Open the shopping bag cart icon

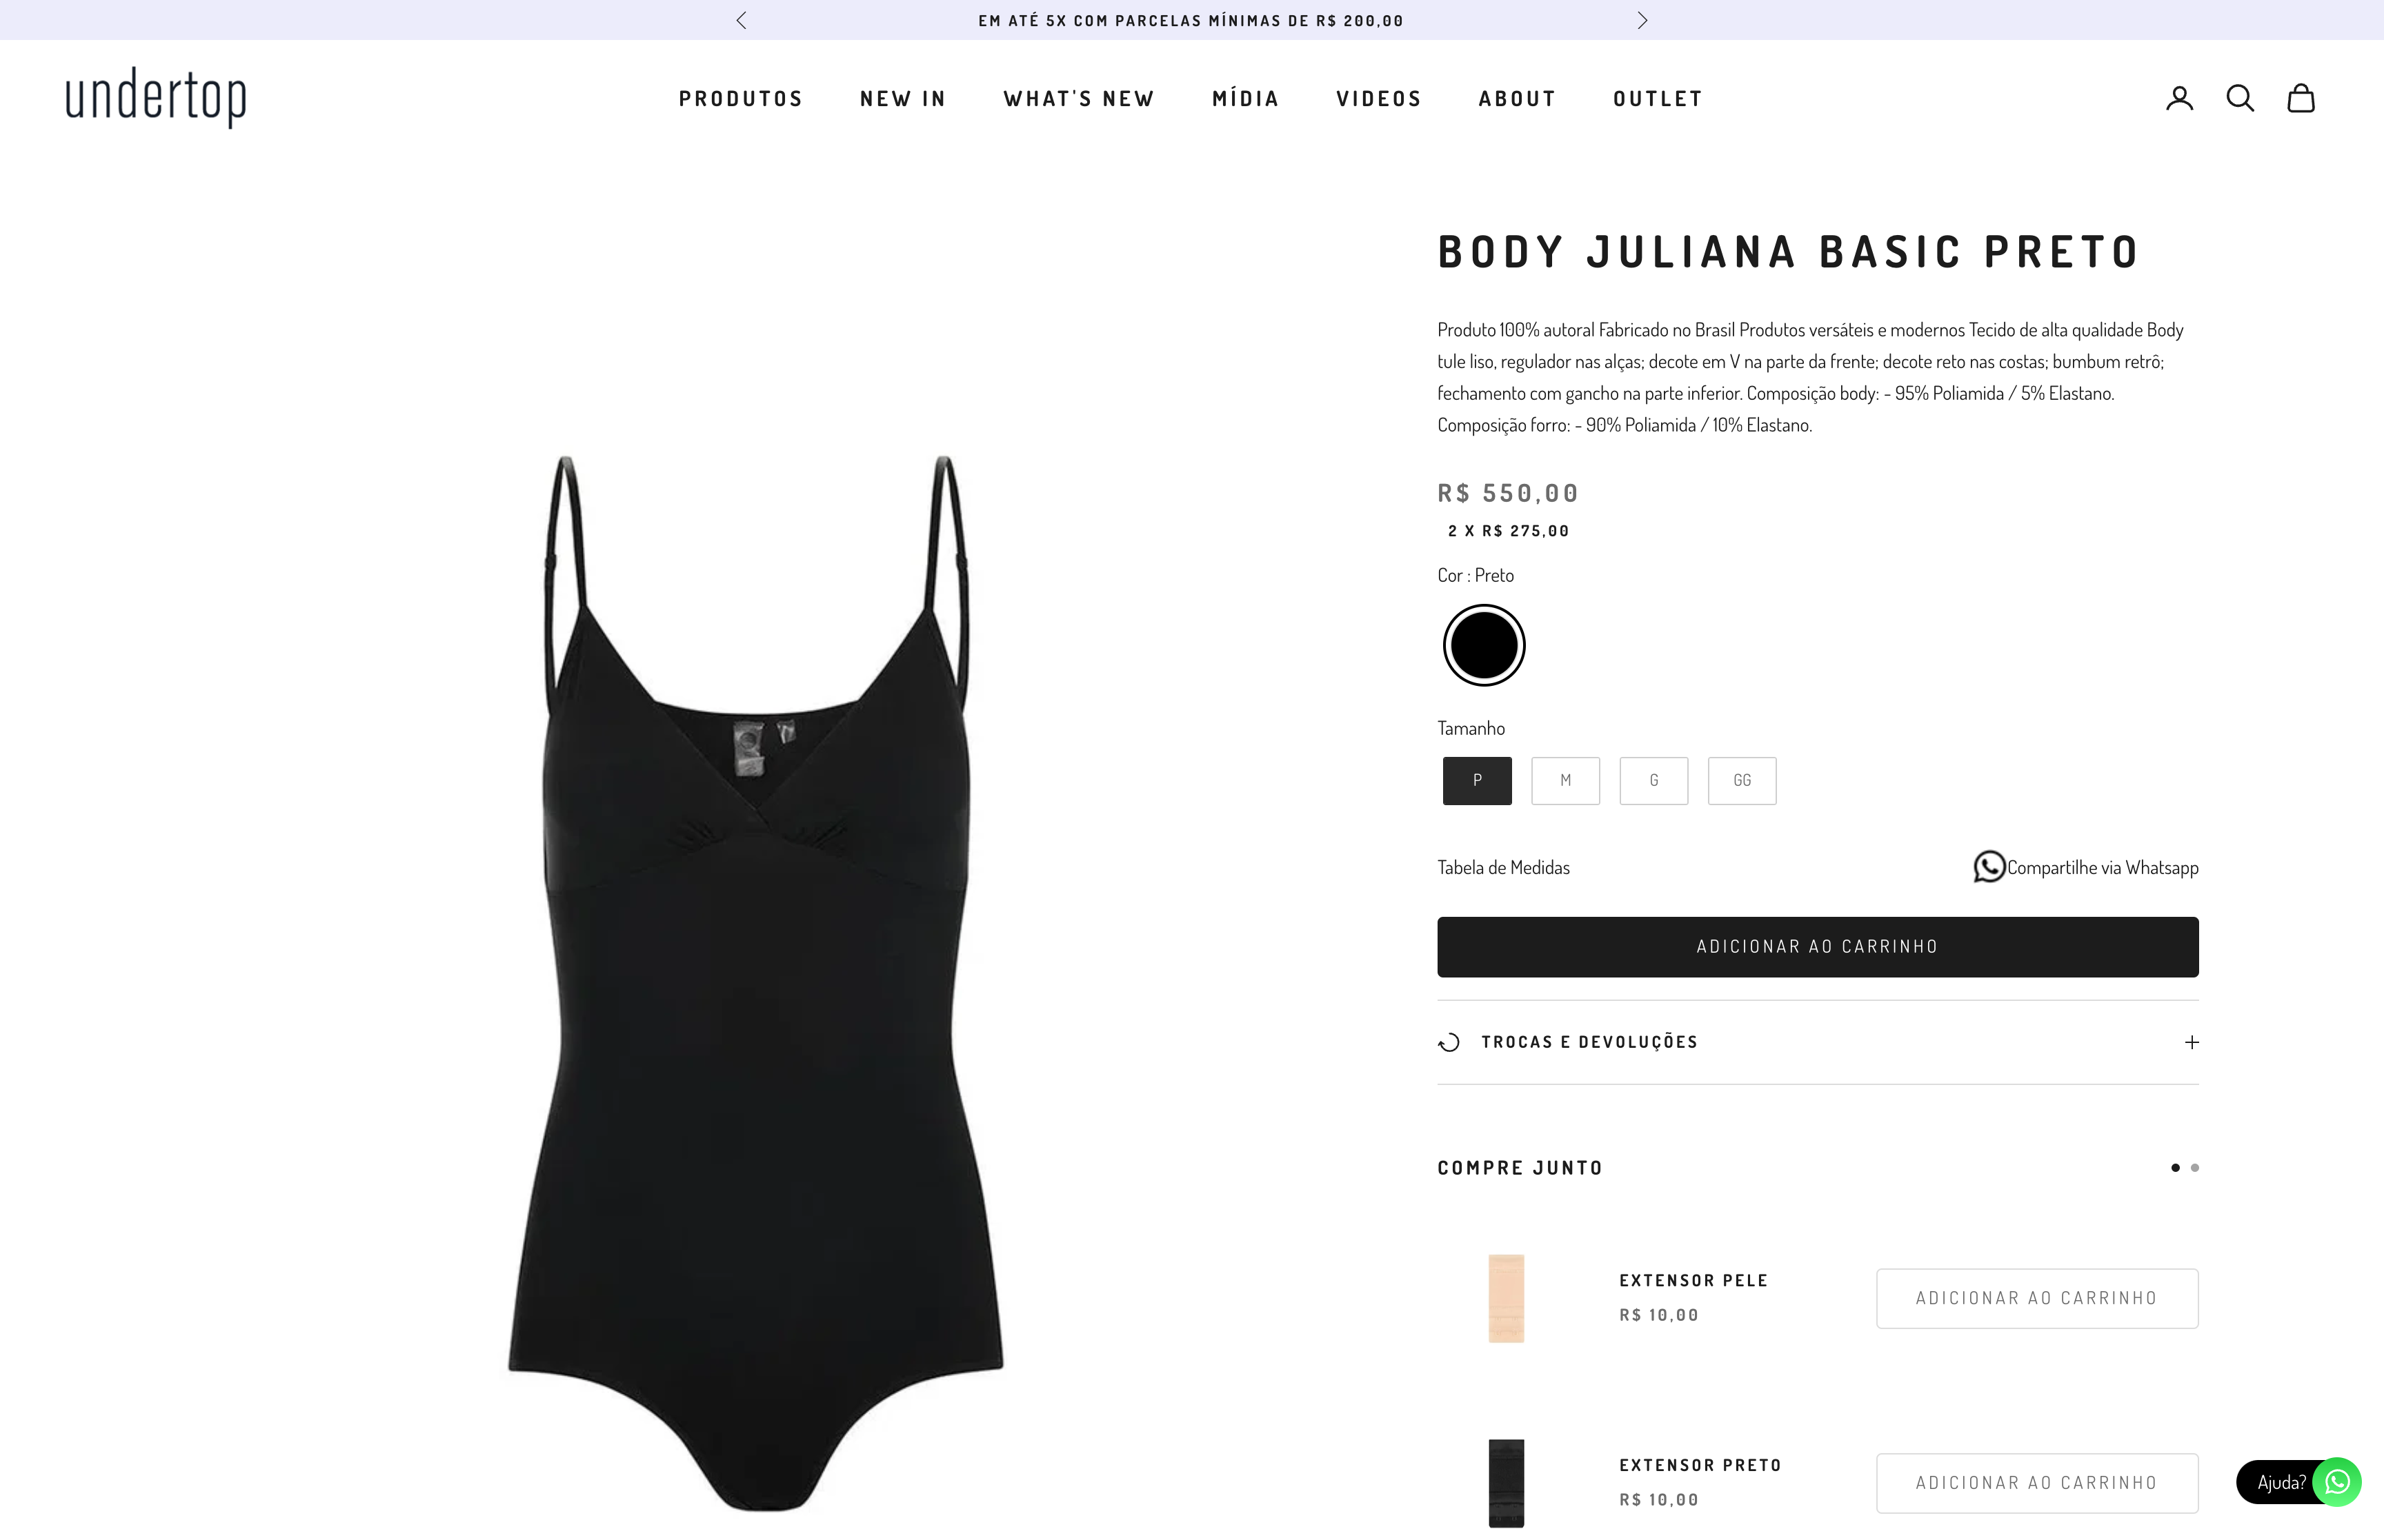coord(2301,98)
